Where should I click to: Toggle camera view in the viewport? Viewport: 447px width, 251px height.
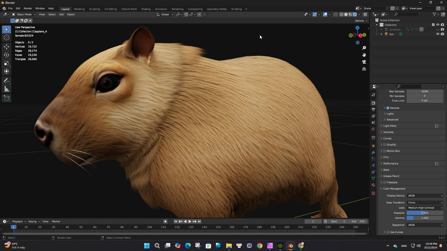click(x=364, y=62)
